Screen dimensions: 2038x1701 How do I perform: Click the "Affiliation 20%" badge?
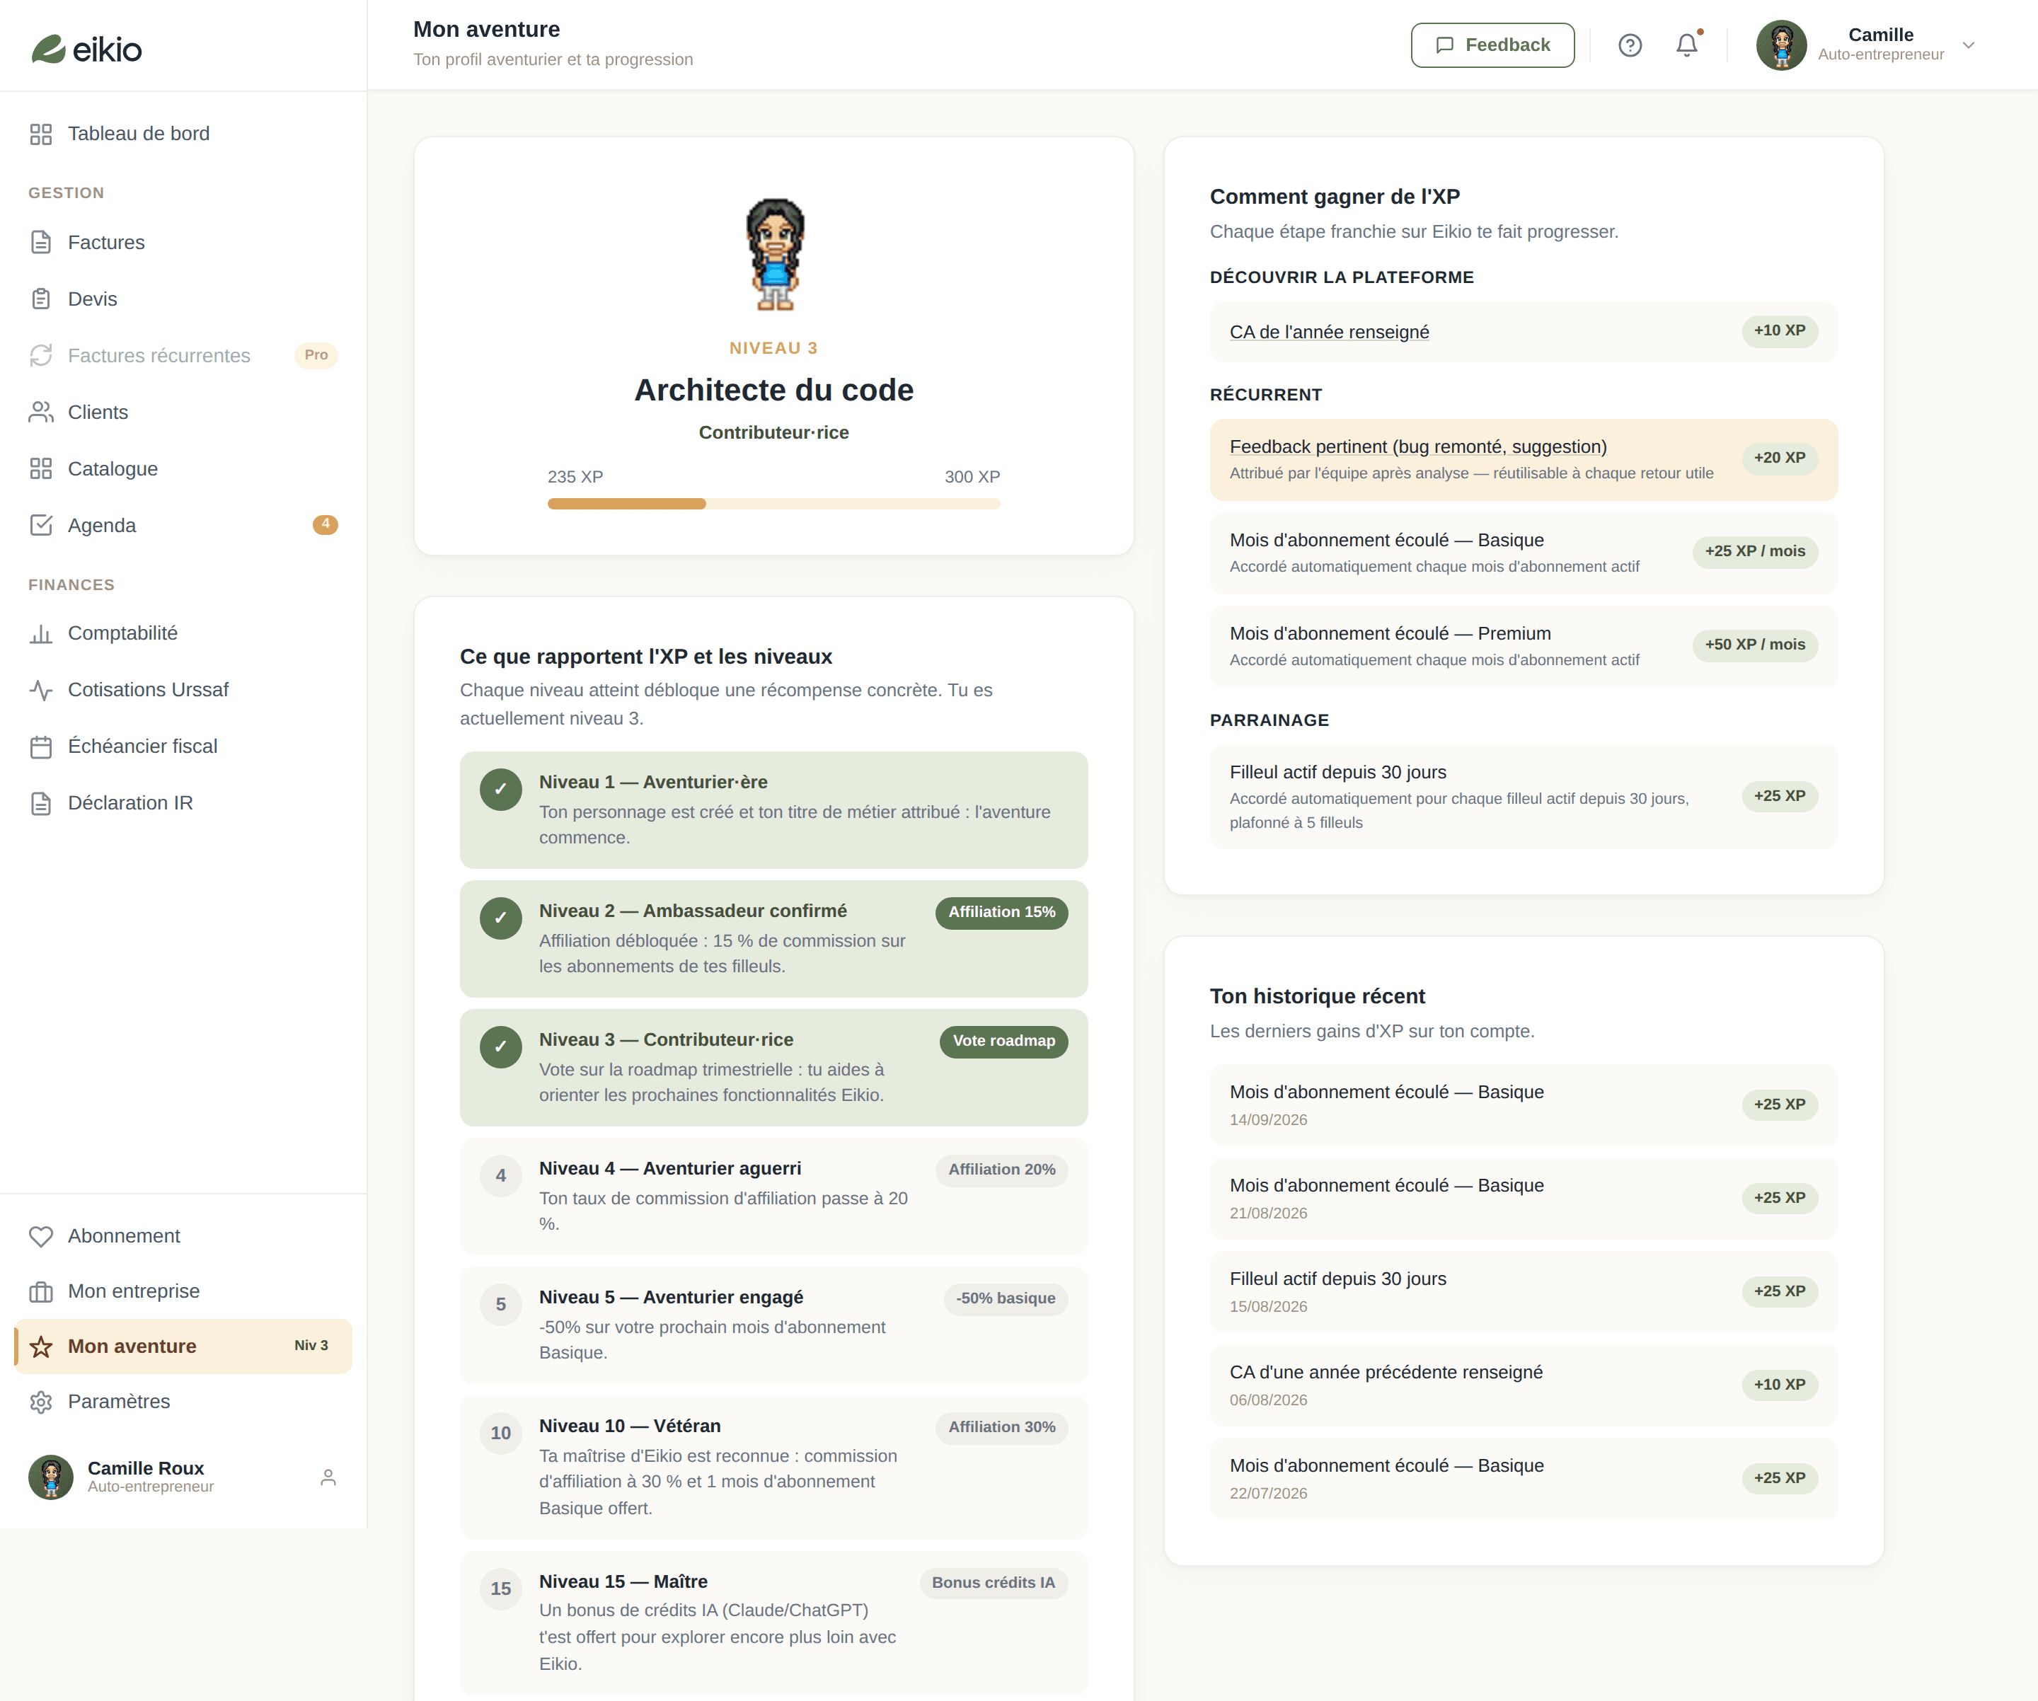tap(1001, 1170)
